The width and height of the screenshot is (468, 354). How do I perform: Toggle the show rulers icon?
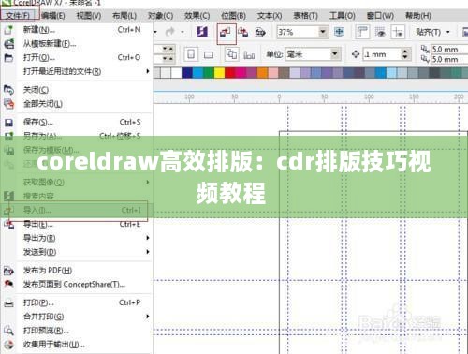pos(362,32)
